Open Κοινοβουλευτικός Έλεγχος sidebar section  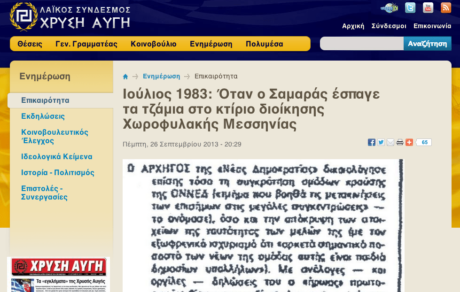[55, 136]
